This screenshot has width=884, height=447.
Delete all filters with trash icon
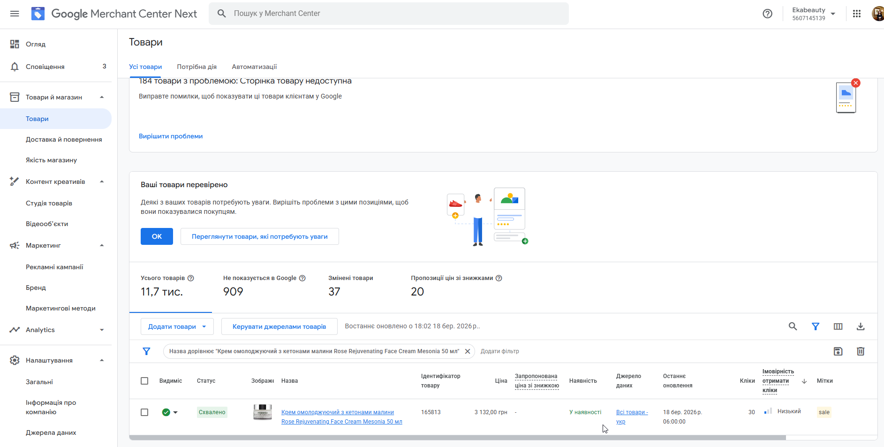861,351
